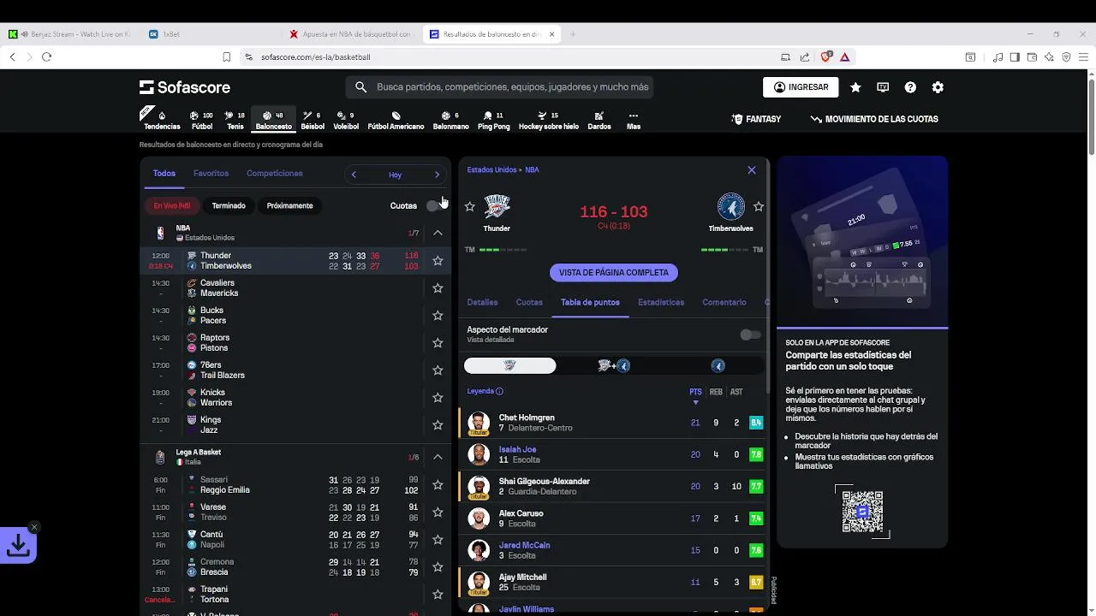This screenshot has width=1096, height=616.
Task: Close the match detail panel
Action: (752, 170)
